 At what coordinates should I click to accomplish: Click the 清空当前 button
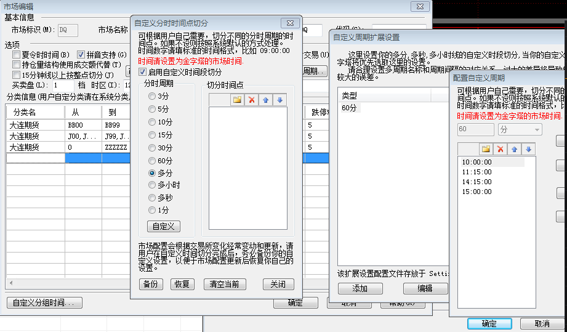225,284
